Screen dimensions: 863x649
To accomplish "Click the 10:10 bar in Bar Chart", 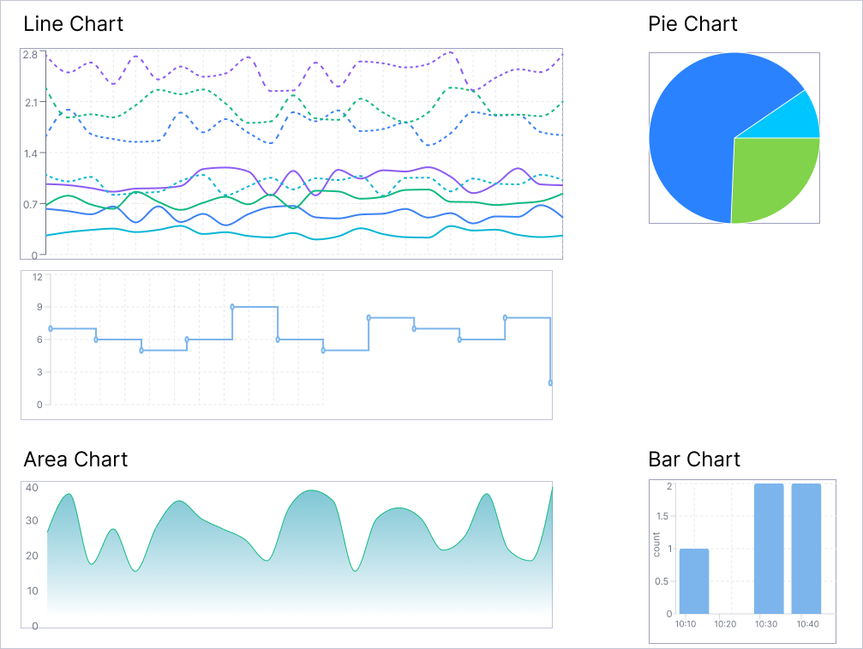I will click(x=694, y=581).
